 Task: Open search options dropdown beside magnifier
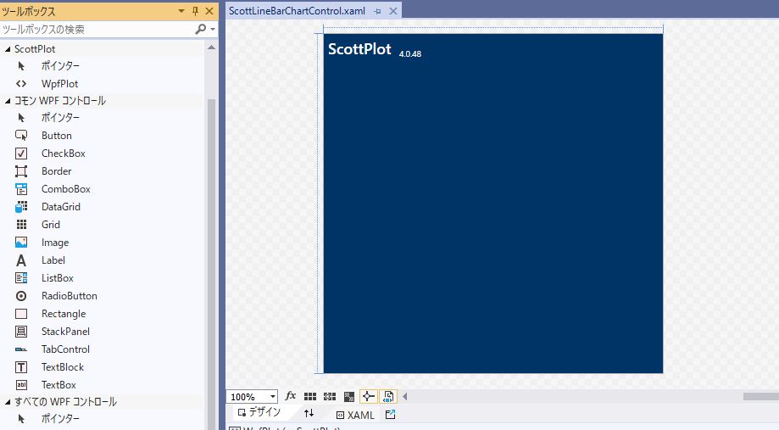(x=213, y=30)
